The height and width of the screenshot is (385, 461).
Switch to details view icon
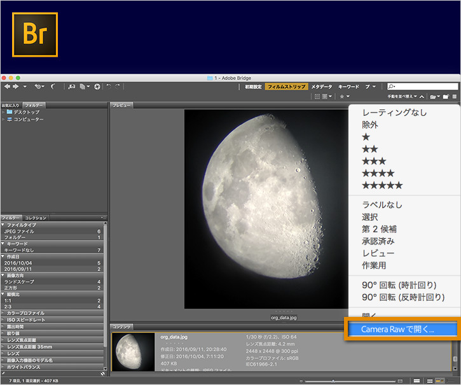[439, 381]
